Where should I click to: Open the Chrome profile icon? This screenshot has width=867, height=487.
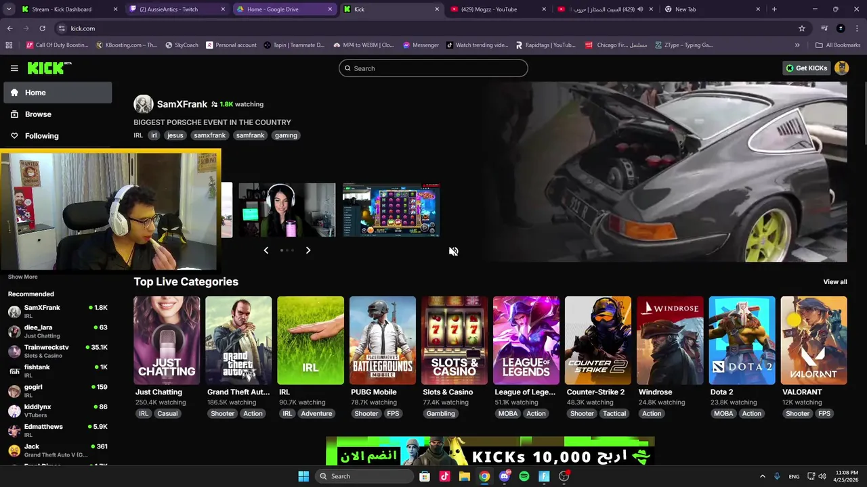click(841, 28)
